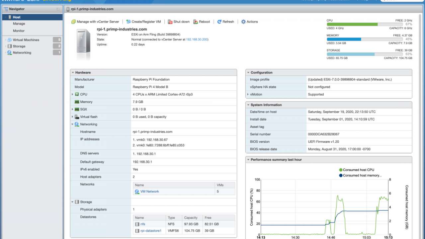Click the Navigator panel icon

(6, 9)
